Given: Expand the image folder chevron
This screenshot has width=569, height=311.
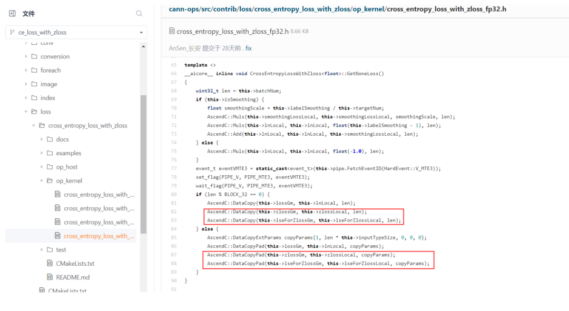Looking at the screenshot, I should (x=26, y=84).
